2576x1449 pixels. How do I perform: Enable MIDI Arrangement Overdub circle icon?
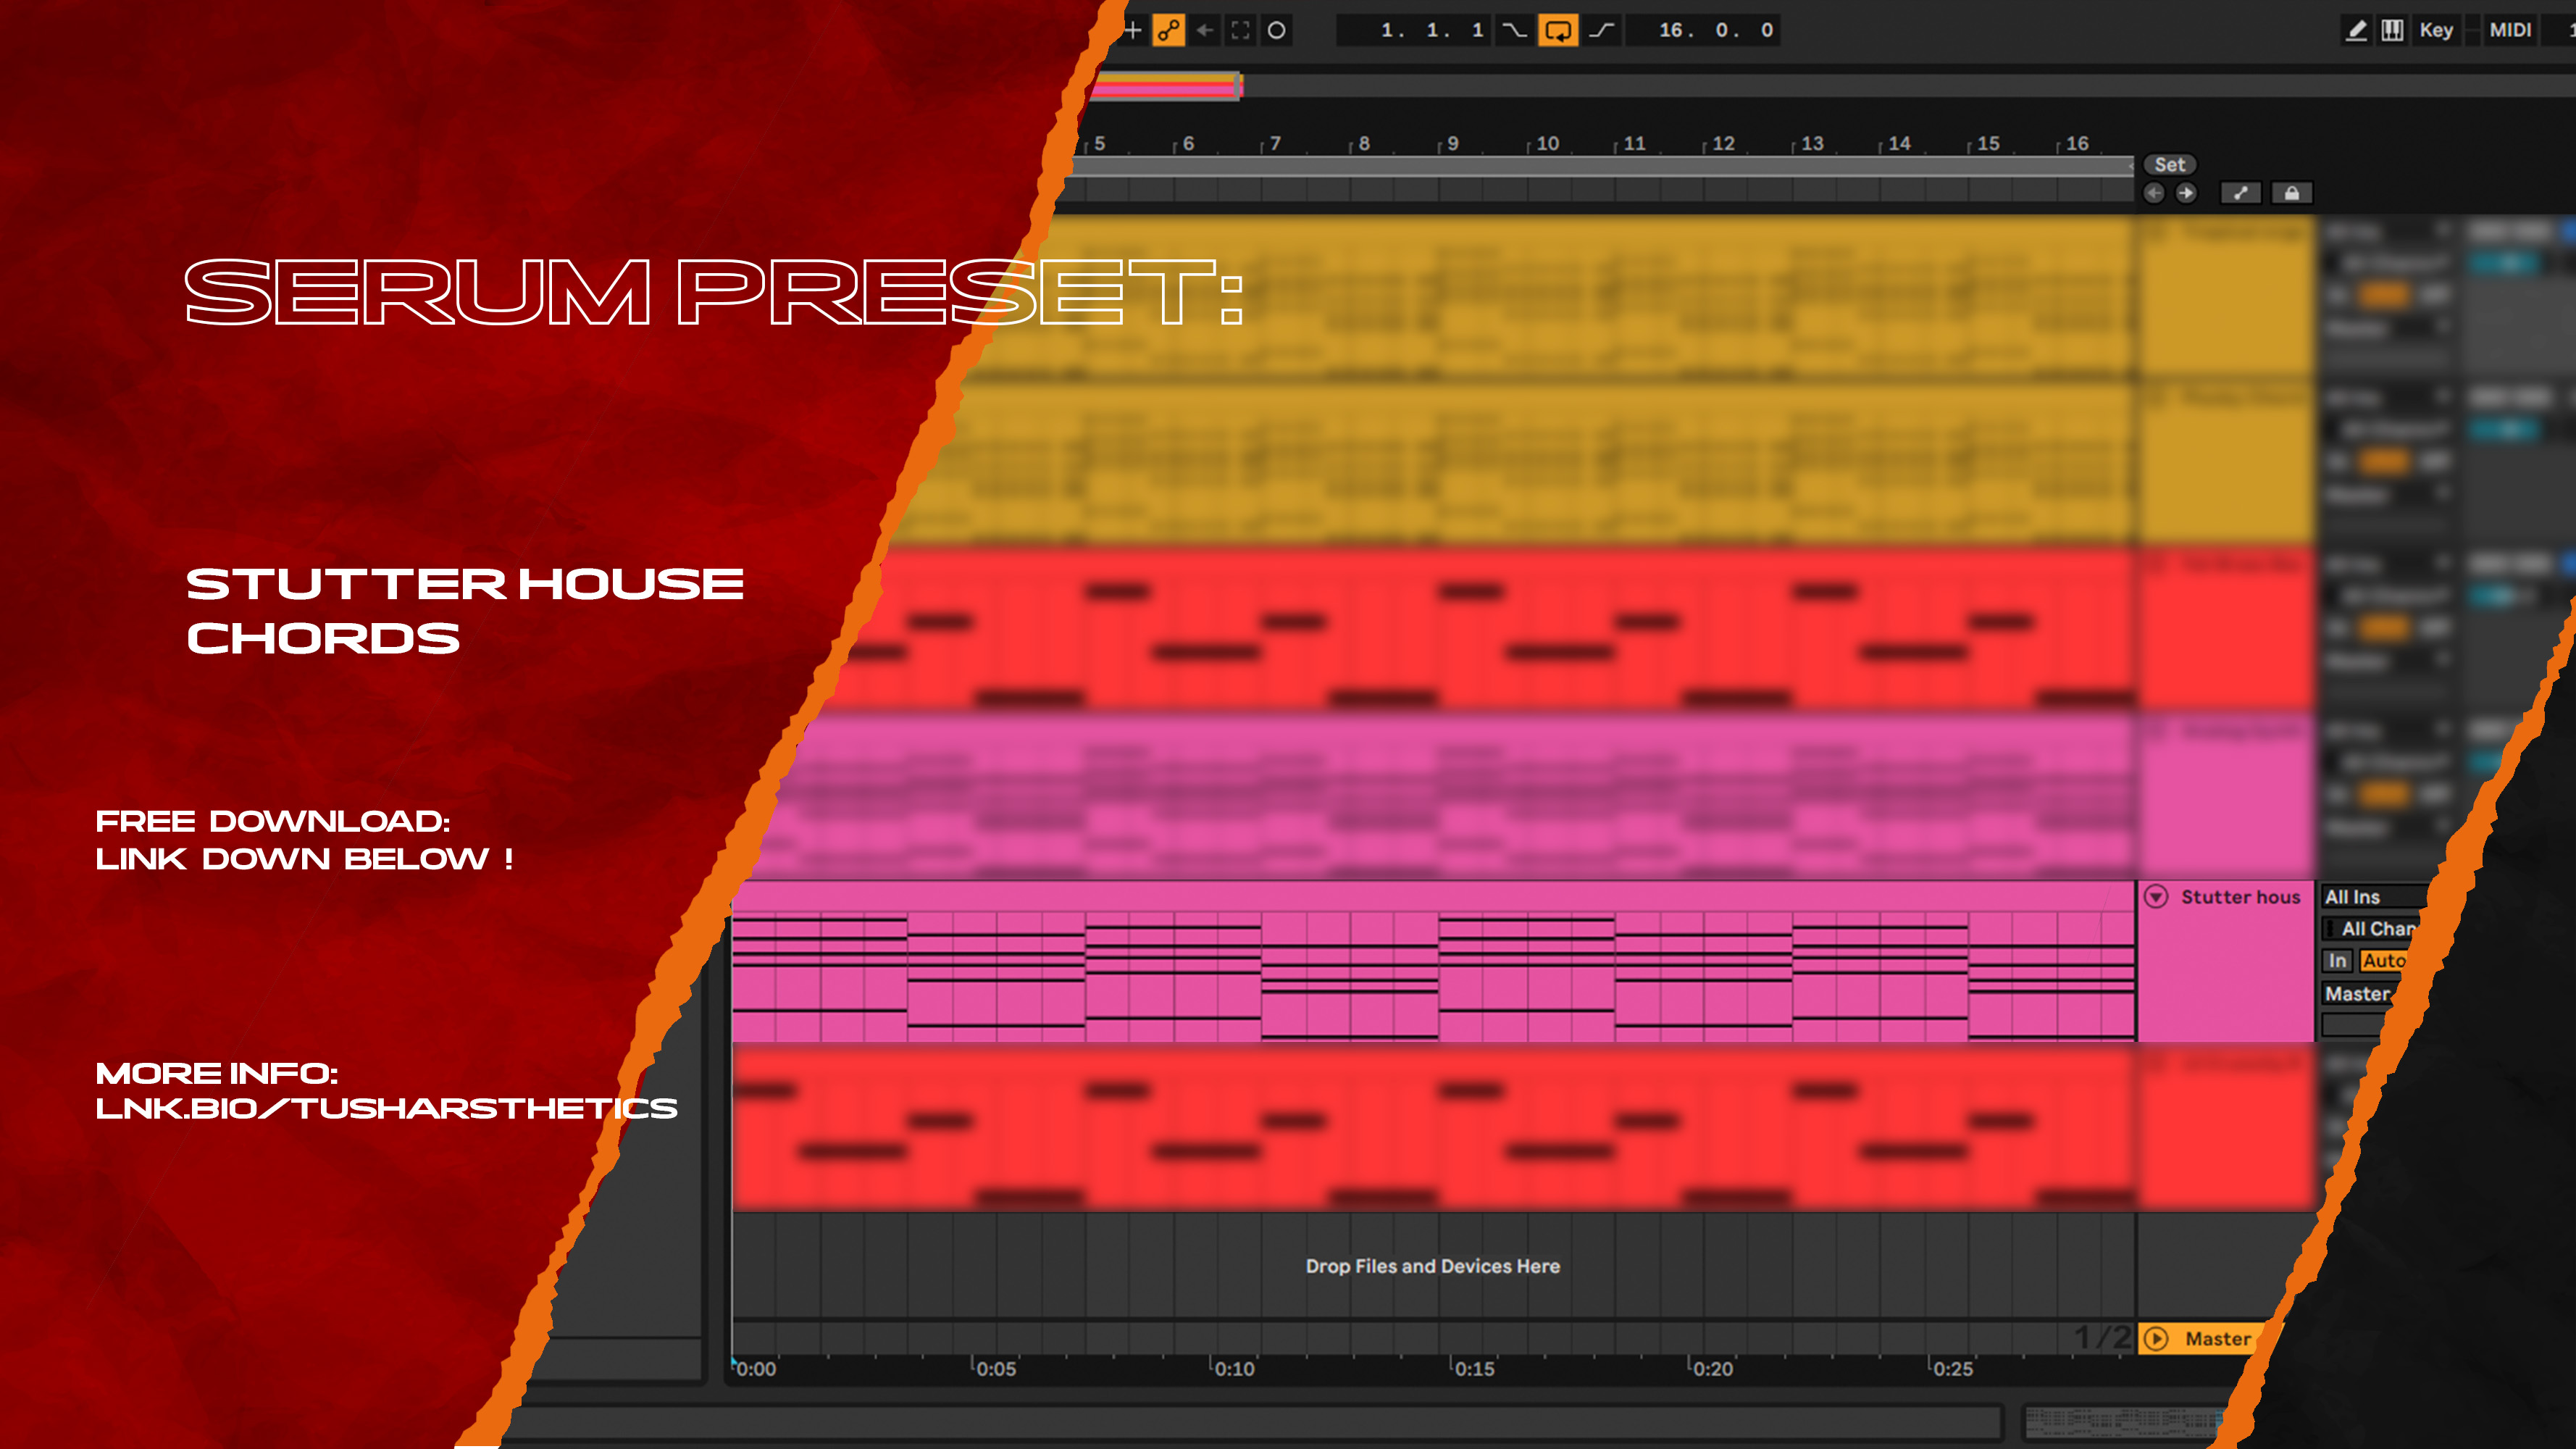1277,30
